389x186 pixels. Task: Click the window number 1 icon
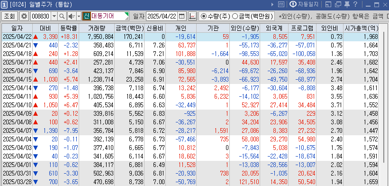(4, 4)
